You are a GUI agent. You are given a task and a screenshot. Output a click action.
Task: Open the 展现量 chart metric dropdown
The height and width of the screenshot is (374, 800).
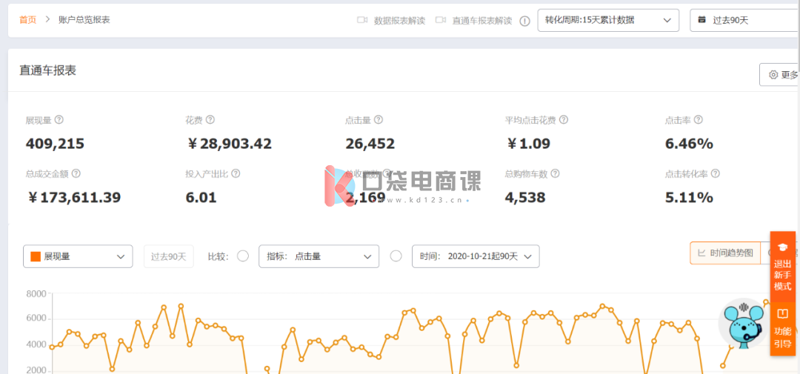click(x=78, y=257)
